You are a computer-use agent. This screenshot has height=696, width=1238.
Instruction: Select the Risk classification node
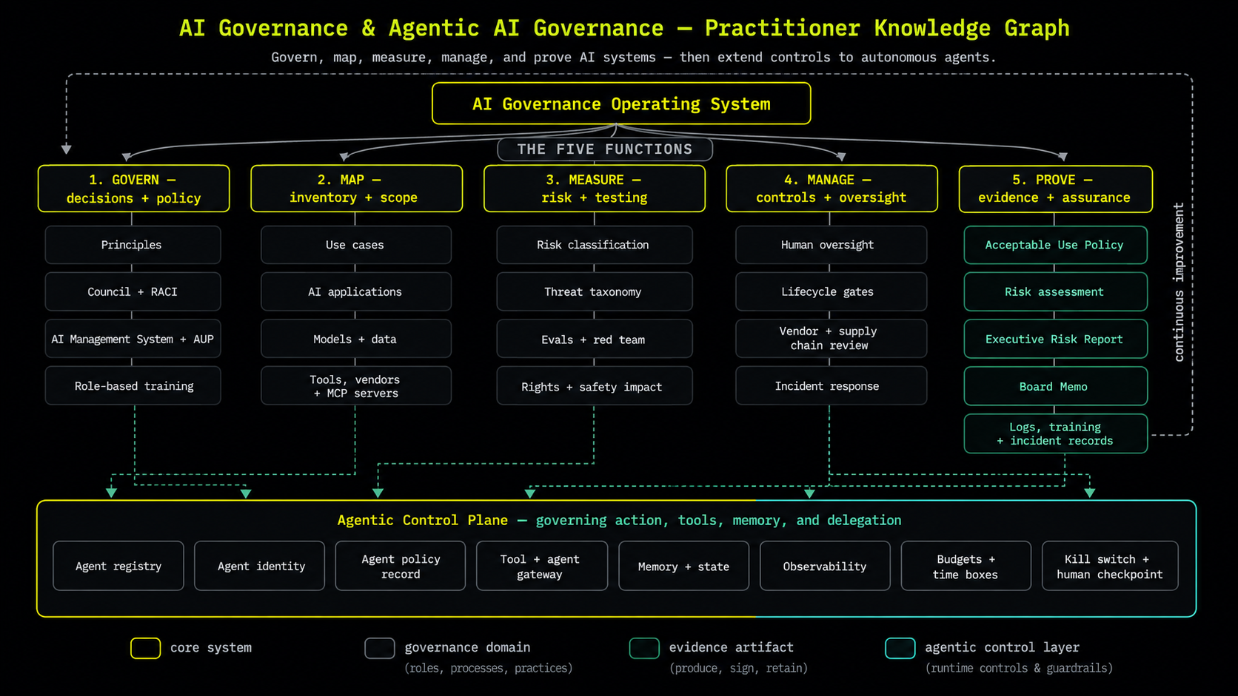click(x=594, y=245)
